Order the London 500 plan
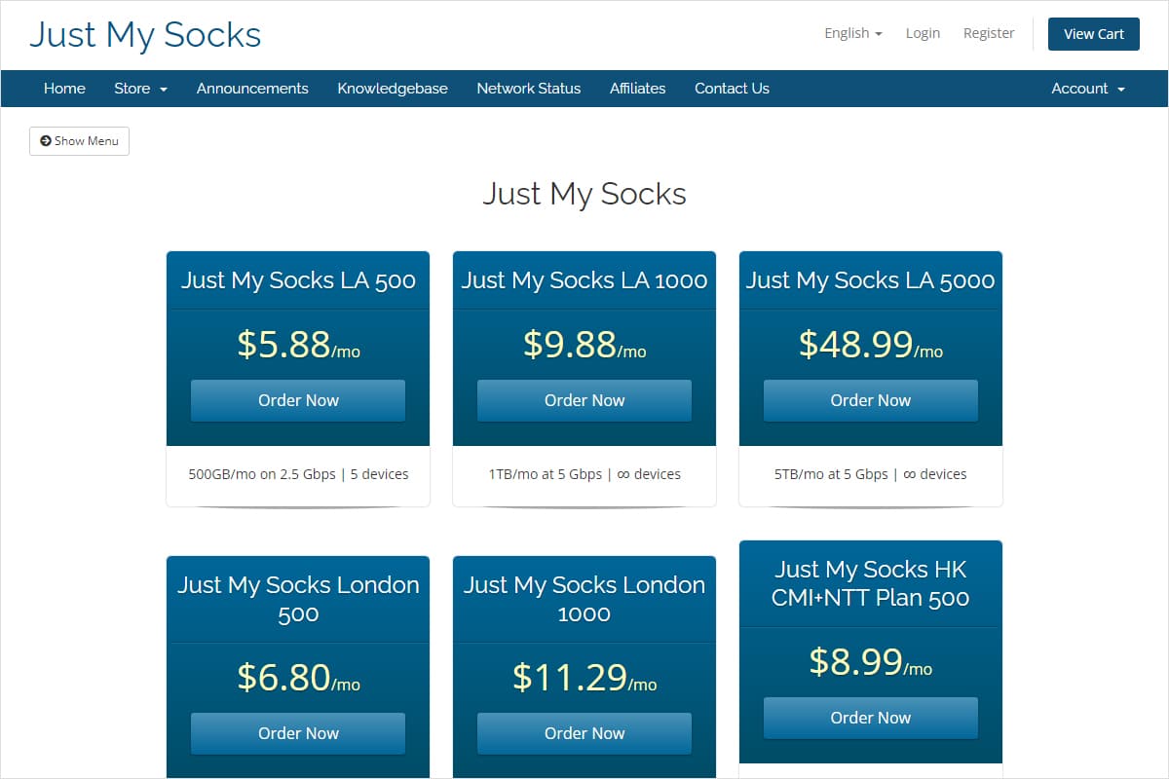Image resolution: width=1169 pixels, height=779 pixels. 297,733
